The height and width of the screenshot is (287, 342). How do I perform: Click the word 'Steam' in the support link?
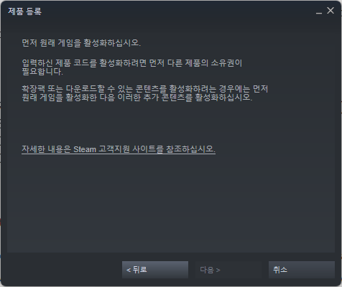tap(85, 149)
